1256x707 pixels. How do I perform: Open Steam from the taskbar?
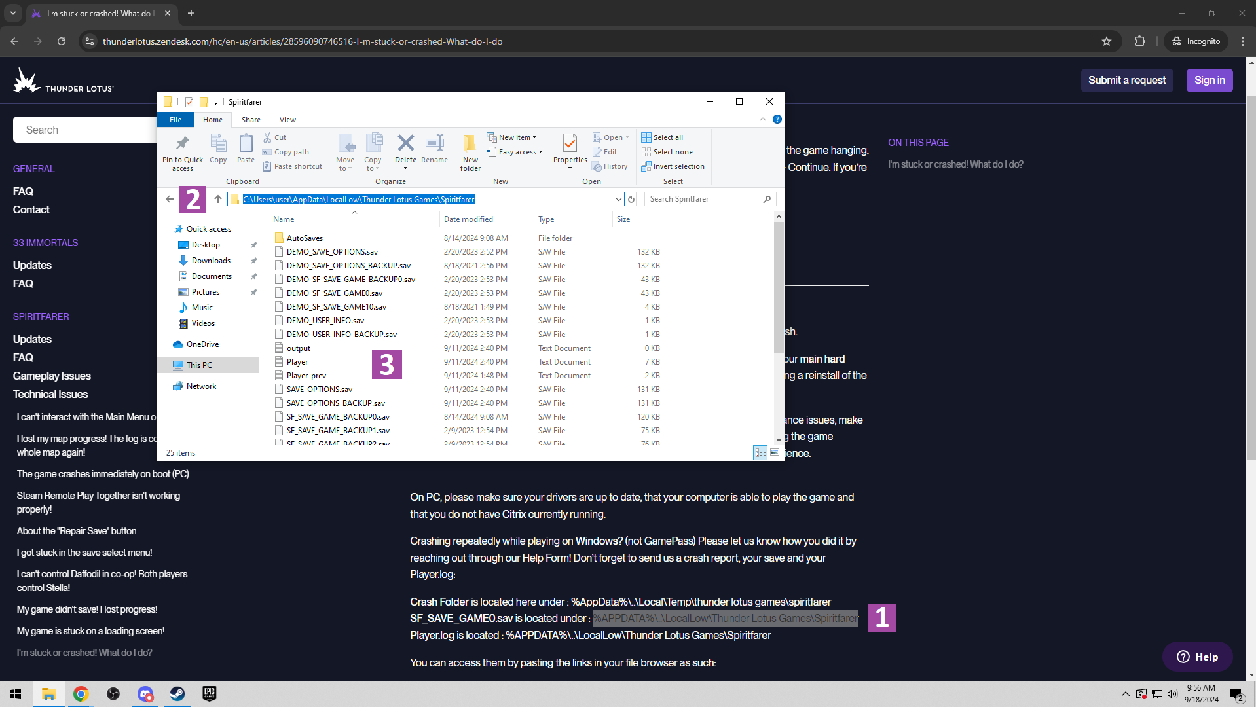point(177,694)
